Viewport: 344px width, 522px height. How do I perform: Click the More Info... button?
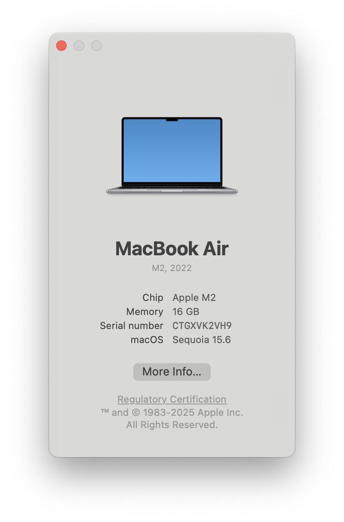tap(172, 372)
